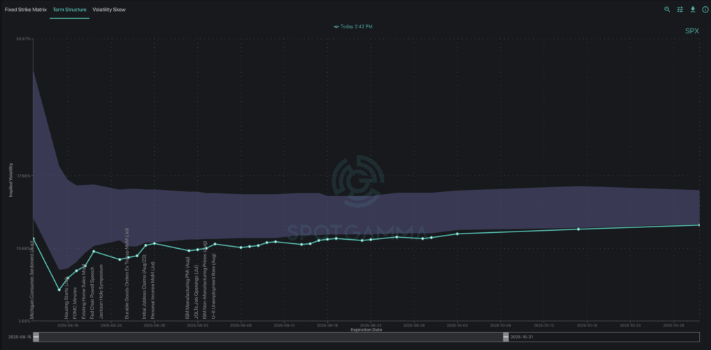Switch to the Fixed Strike Matrix tab
The image size is (711, 350).
(x=24, y=10)
